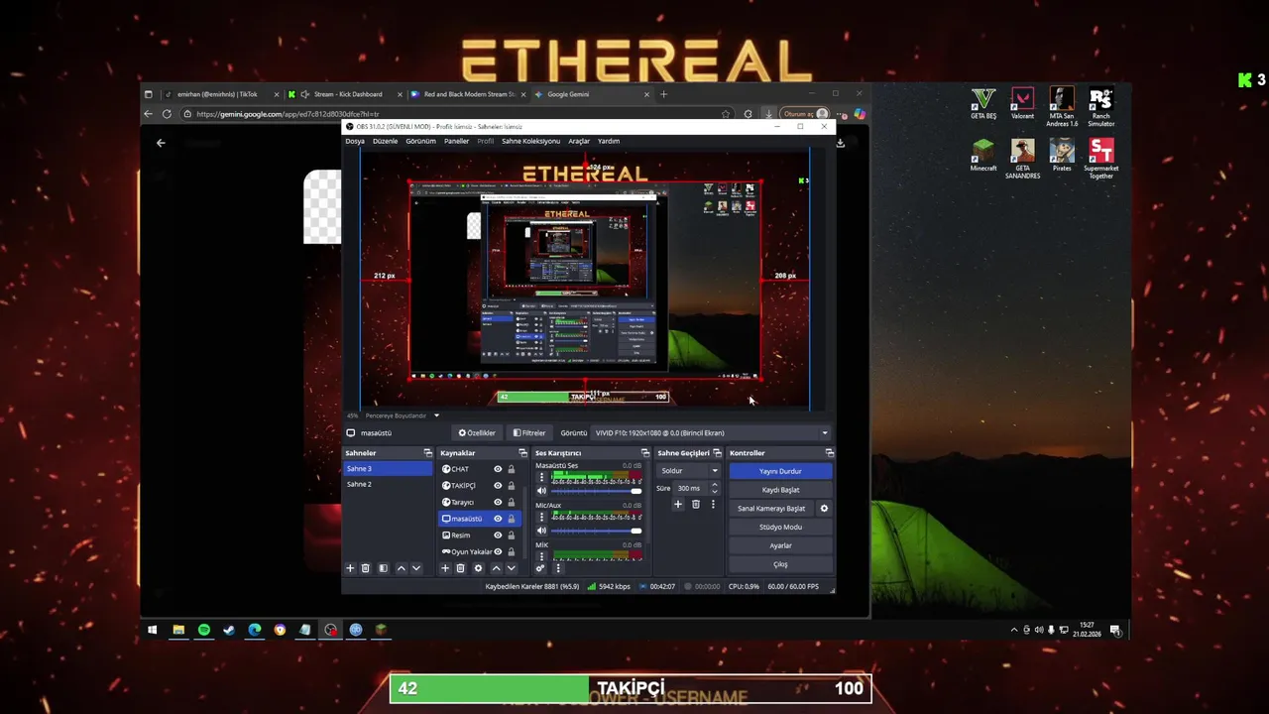1269x714 pixels.
Task: Move source up in Kaynaklar panel
Action: click(496, 568)
